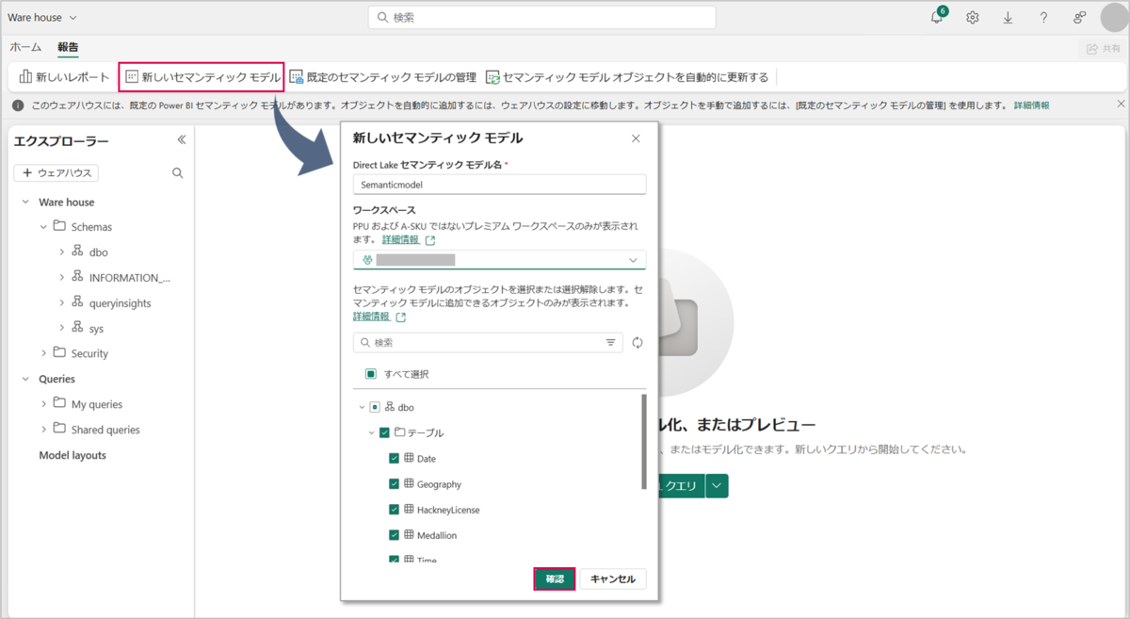1130x619 pixels.
Task: Select the Date table row label
Action: click(x=427, y=458)
